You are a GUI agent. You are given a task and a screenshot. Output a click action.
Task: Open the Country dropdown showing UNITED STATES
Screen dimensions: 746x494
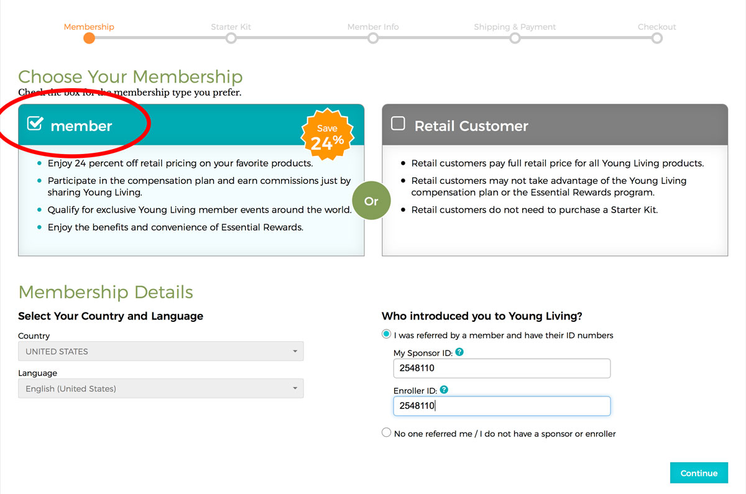click(x=161, y=351)
